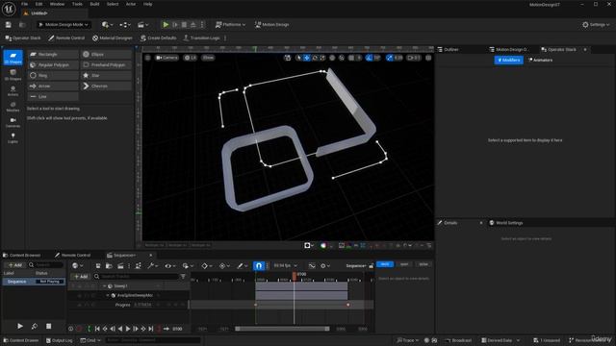Select the Ellipse shape tool
The width and height of the screenshot is (616, 346).
pos(106,54)
